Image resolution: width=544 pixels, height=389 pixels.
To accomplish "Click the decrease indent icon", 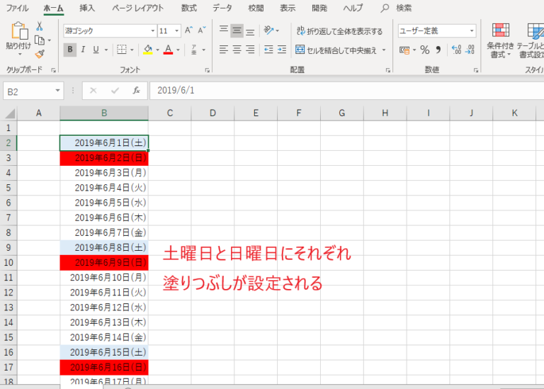I will pos(268,50).
